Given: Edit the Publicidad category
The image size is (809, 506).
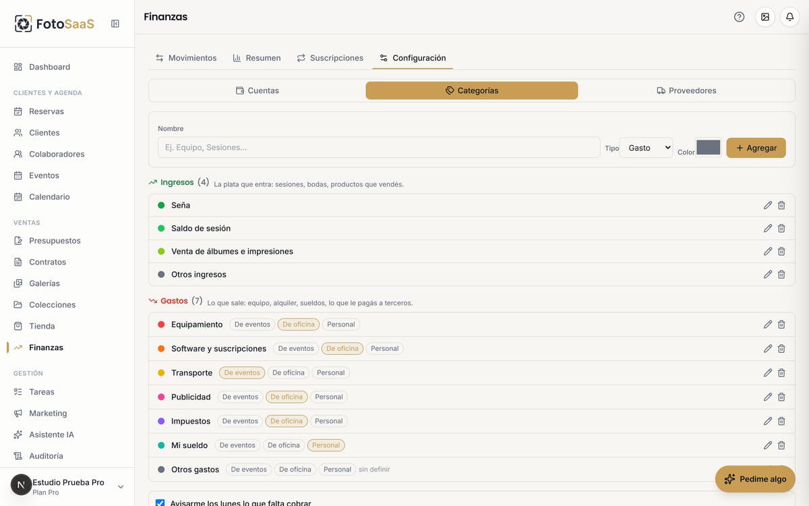Looking at the screenshot, I should click(x=768, y=397).
